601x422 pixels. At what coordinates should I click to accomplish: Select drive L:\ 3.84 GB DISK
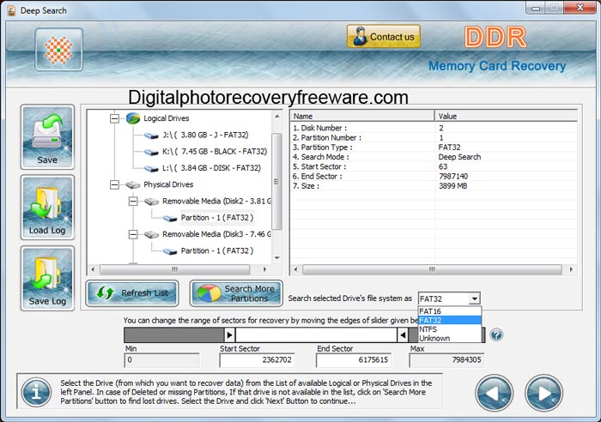pos(211,168)
